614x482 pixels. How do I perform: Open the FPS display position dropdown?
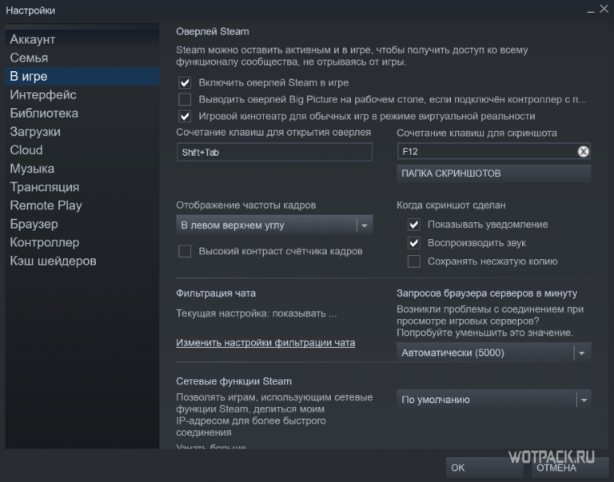[274, 225]
